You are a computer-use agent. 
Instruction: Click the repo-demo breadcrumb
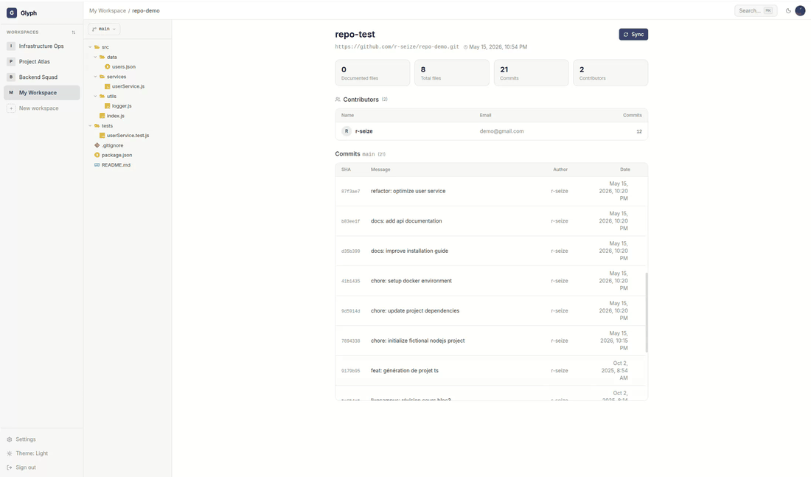click(146, 11)
